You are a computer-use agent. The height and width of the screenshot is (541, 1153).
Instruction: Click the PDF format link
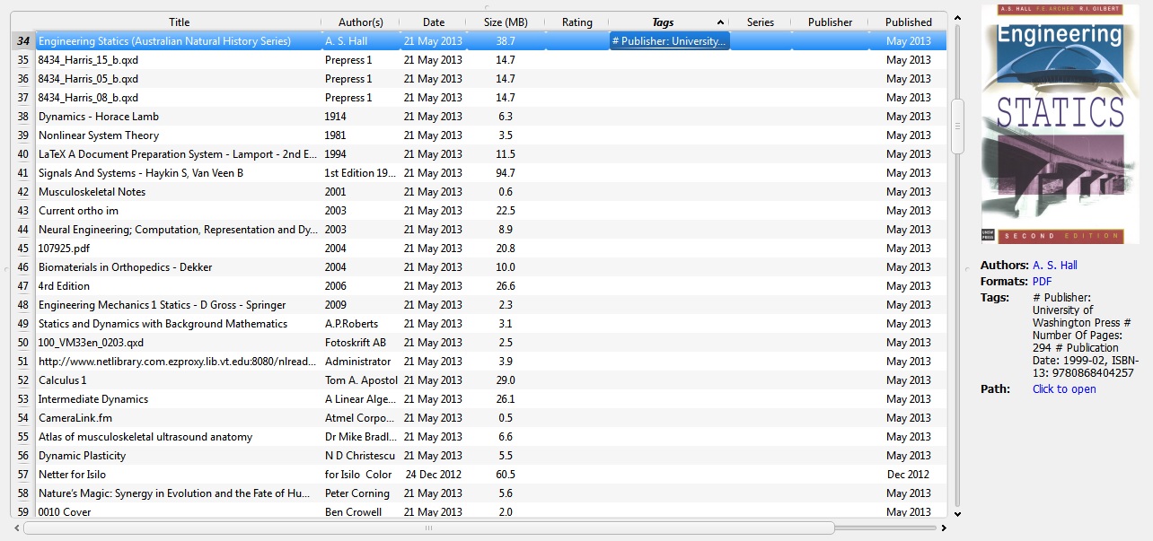pos(1042,282)
